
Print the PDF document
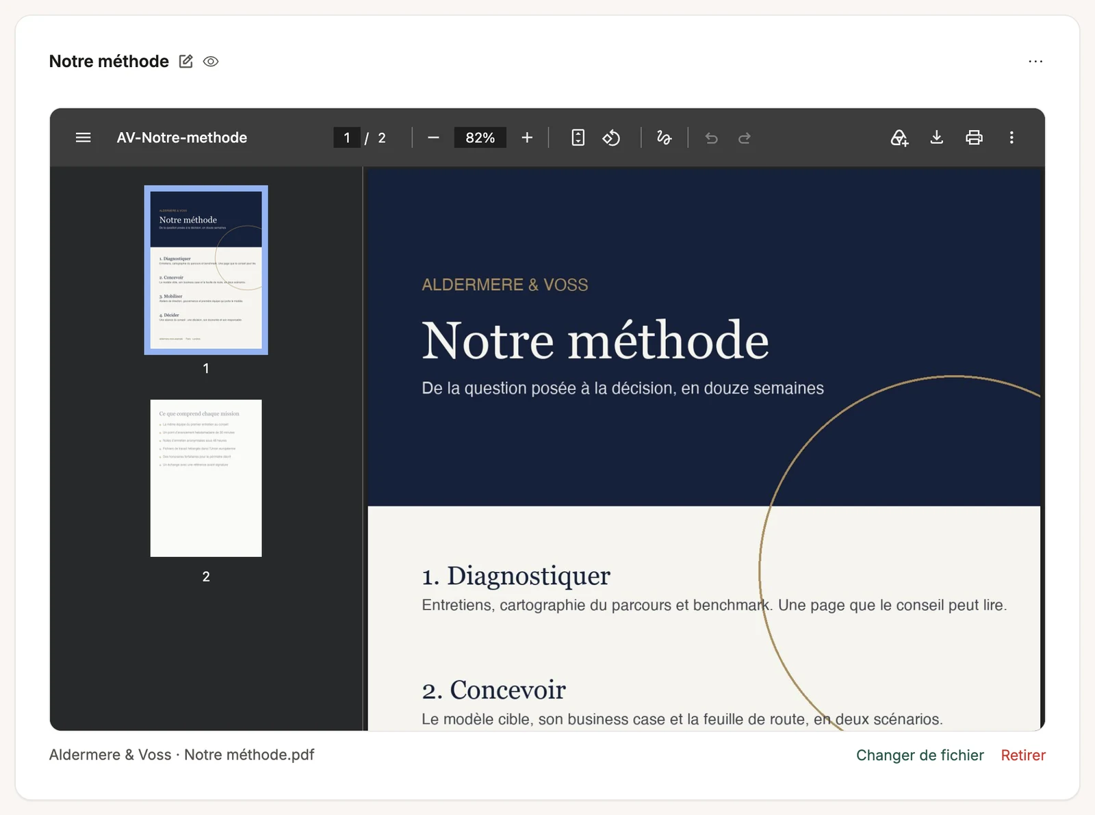974,138
